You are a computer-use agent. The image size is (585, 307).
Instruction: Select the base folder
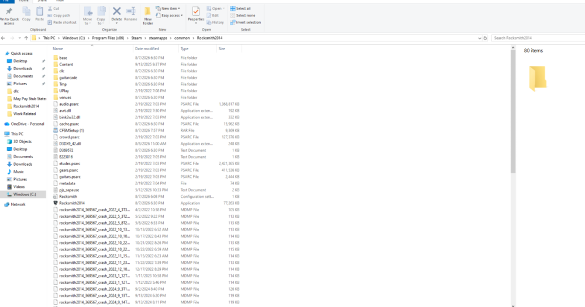(63, 58)
